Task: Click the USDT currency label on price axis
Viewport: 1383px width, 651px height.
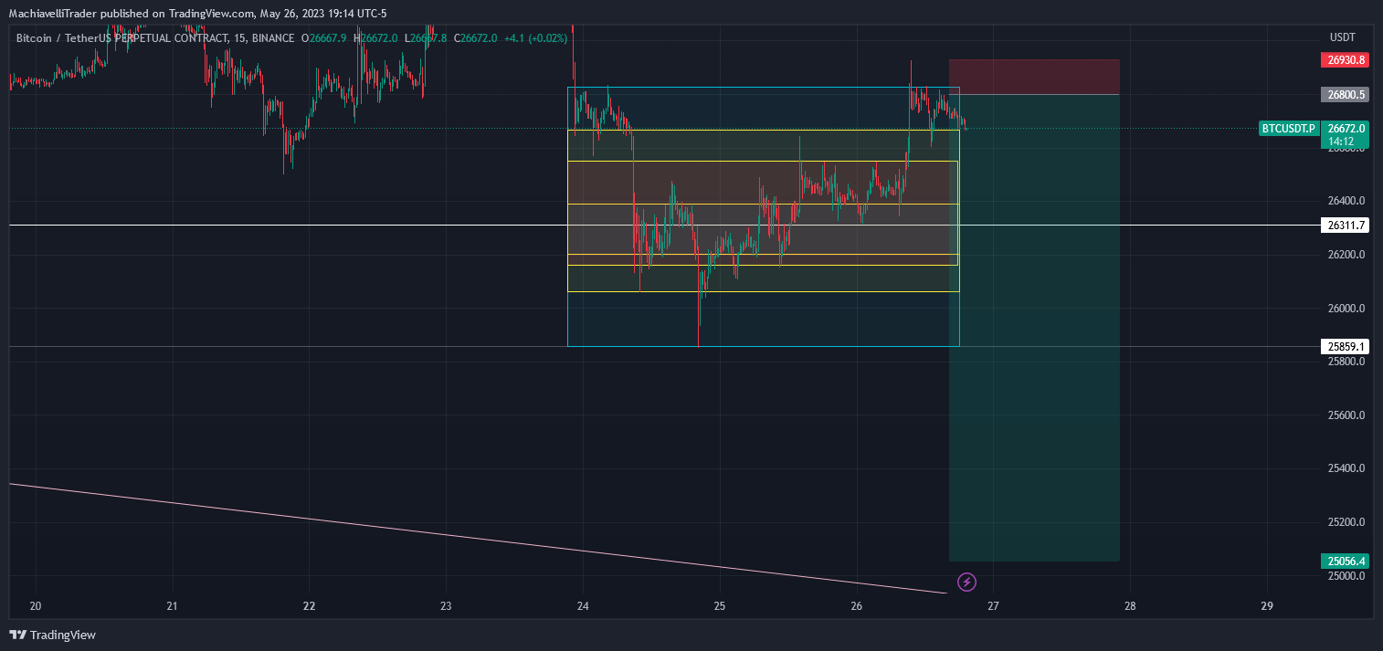Action: [x=1342, y=37]
